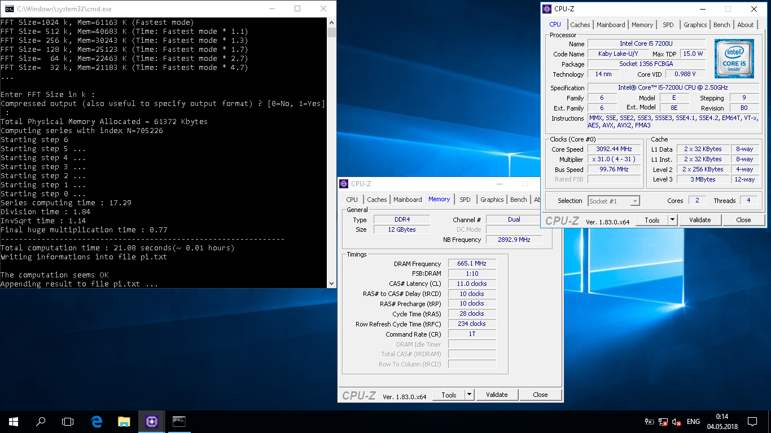
Task: Click the Multiplier x 31.0 value
Action: 614,160
